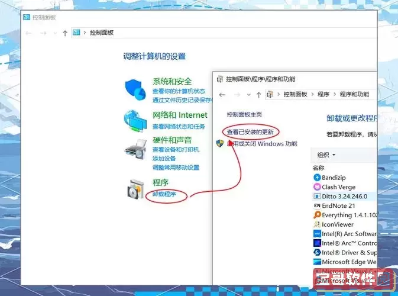Image resolution: width=398 pixels, height=296 pixels.
Task: Go up one level in Programs and Features window
Action: (x=258, y=95)
